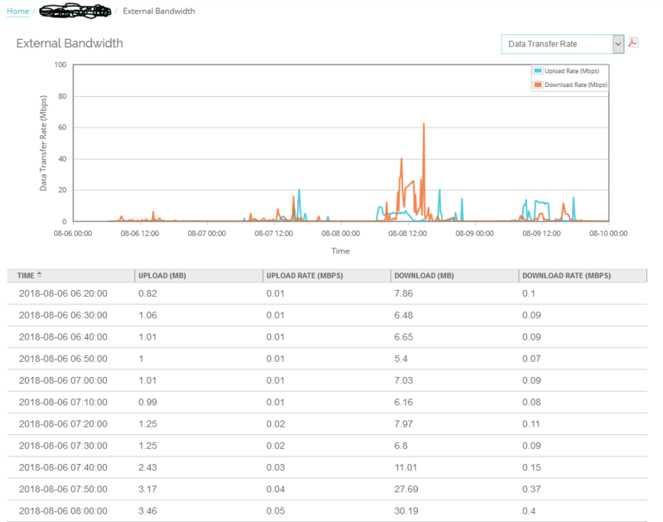Click the Download Rate legend swatch
This screenshot has height=522, width=663.
pos(540,84)
